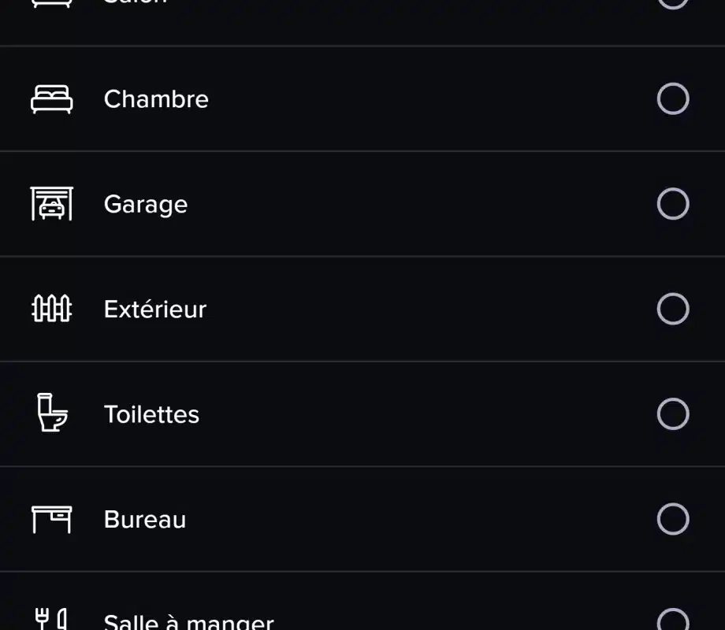Select the Chambre radio button
The height and width of the screenshot is (630, 725).
point(673,98)
